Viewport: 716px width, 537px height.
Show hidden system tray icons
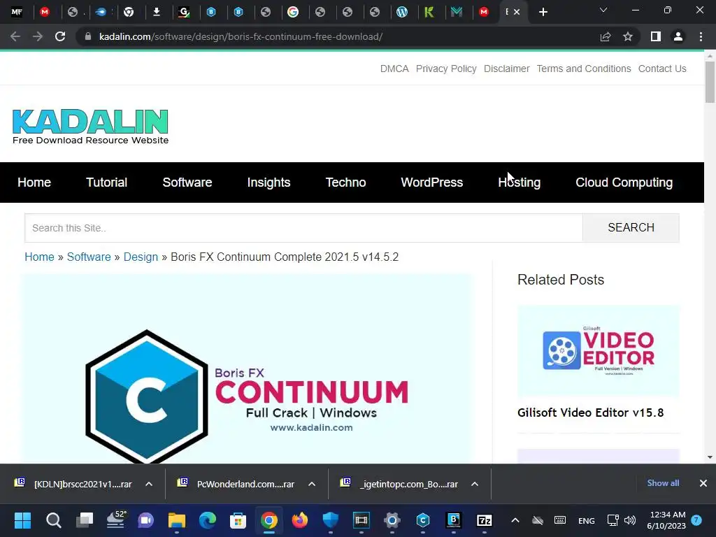tap(515, 520)
